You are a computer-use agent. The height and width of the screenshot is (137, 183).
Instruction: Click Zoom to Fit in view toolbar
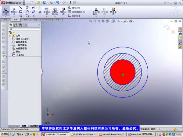pos(91,21)
